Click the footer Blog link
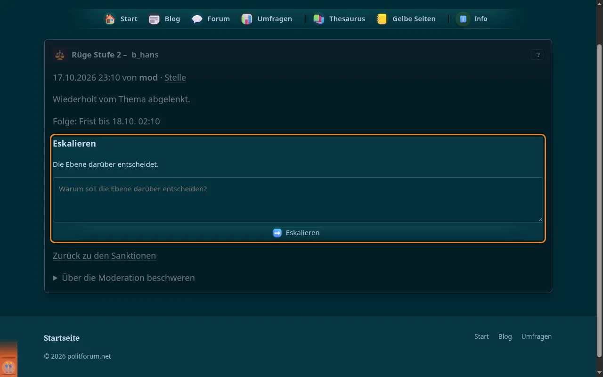Image resolution: width=603 pixels, height=377 pixels. click(505, 336)
